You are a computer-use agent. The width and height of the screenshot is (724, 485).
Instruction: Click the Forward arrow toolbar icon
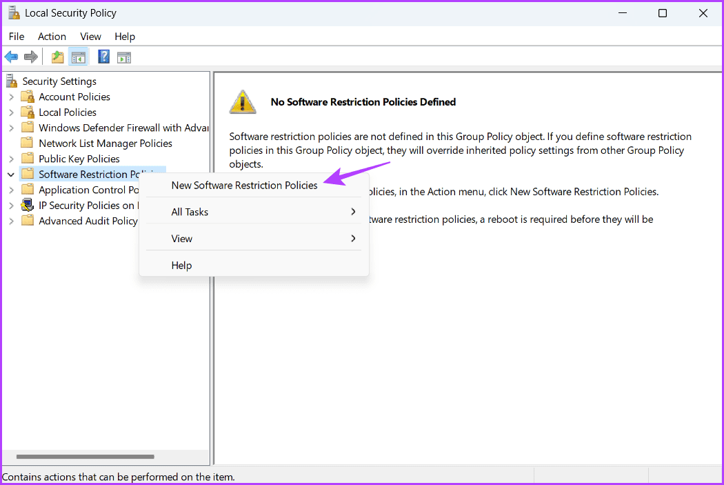pyautogui.click(x=30, y=57)
